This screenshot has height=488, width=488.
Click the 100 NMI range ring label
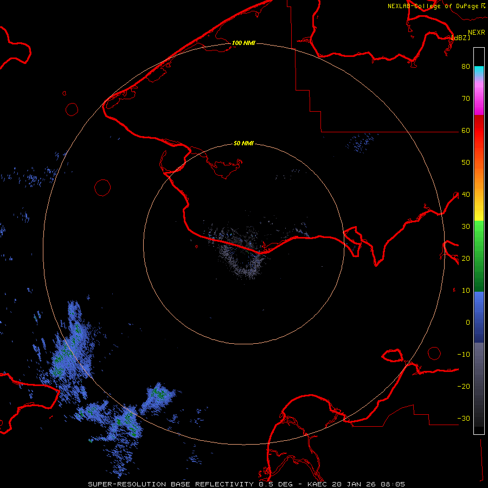pyautogui.click(x=243, y=43)
